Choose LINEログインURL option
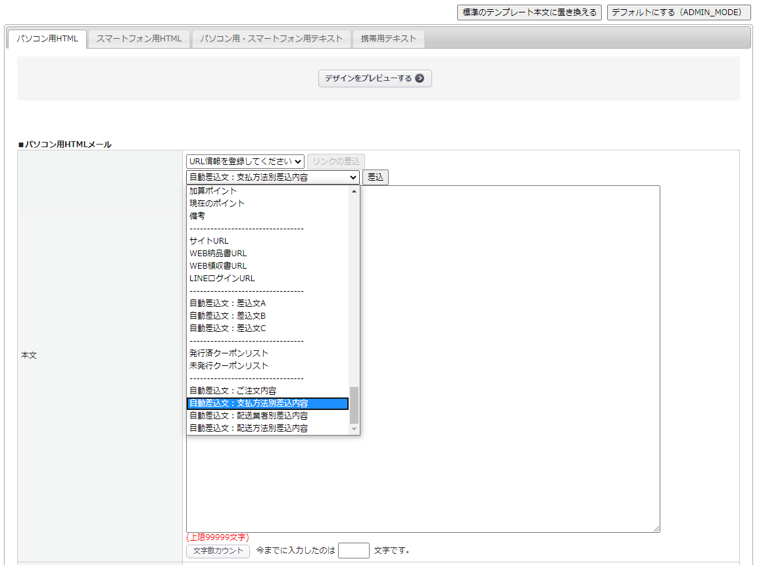 [x=222, y=279]
